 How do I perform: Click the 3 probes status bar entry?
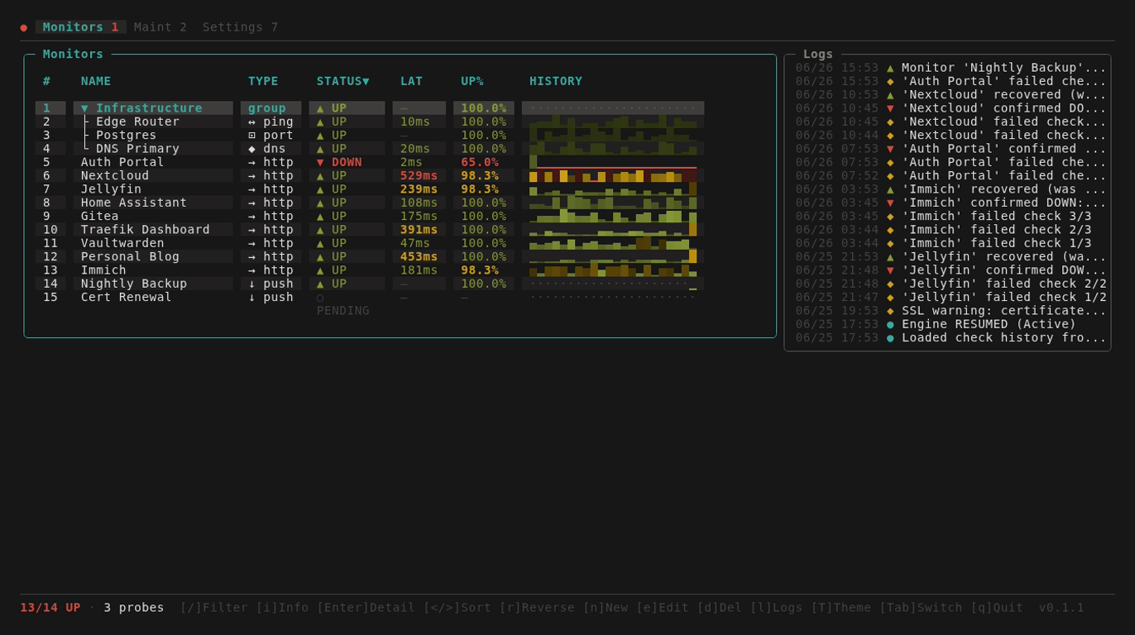click(x=134, y=608)
